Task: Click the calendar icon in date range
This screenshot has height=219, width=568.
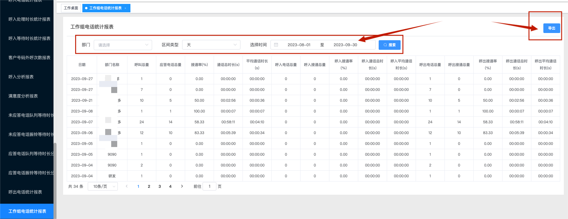Action: (276, 45)
